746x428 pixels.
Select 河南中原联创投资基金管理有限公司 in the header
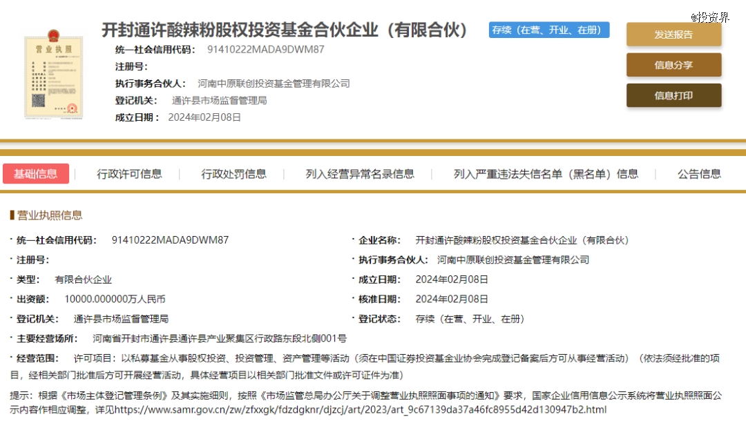pyautogui.click(x=274, y=84)
